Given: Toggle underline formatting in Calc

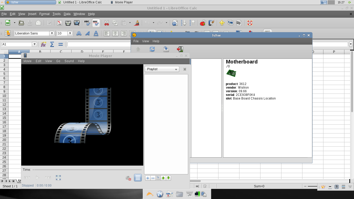Looking at the screenshot, I should (96, 33).
